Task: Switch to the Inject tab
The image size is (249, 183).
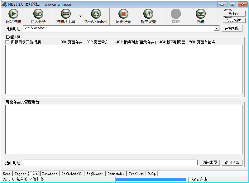Action: [21, 174]
